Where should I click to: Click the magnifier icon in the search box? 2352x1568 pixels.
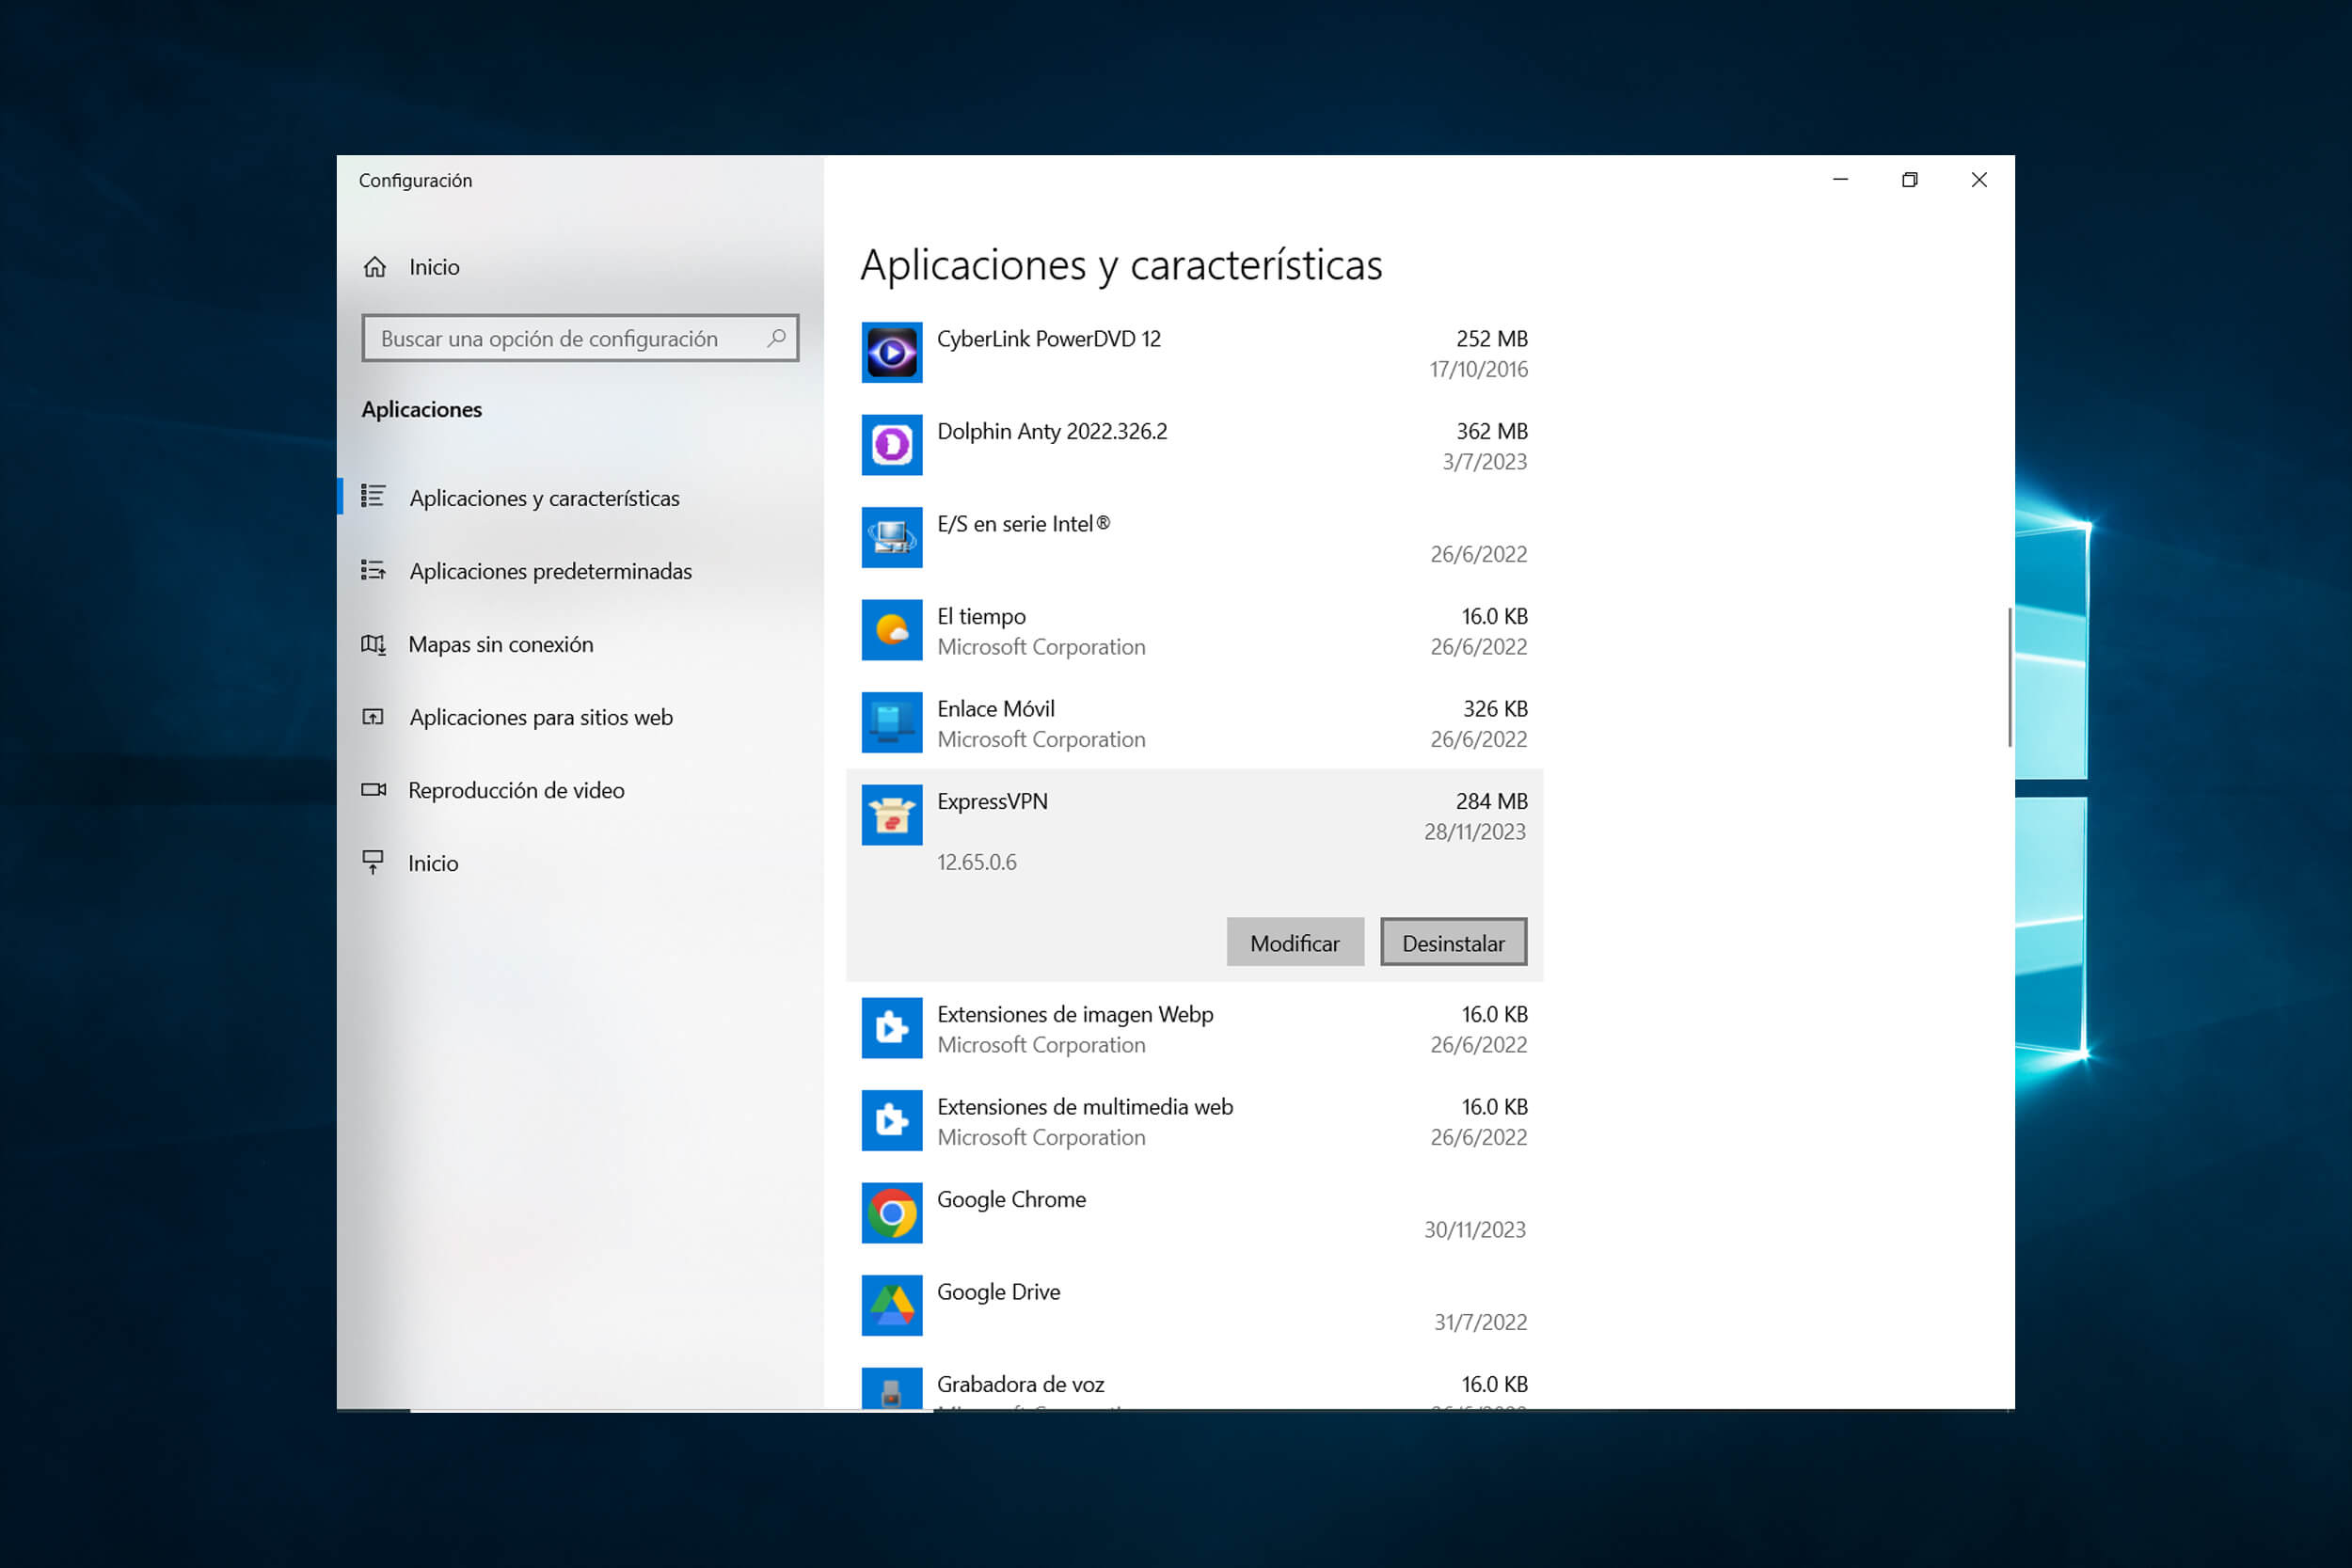[776, 338]
